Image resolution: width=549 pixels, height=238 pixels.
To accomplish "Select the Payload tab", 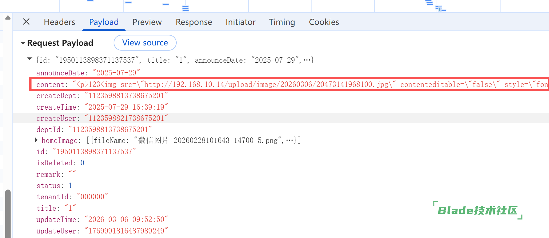I will click(x=104, y=22).
